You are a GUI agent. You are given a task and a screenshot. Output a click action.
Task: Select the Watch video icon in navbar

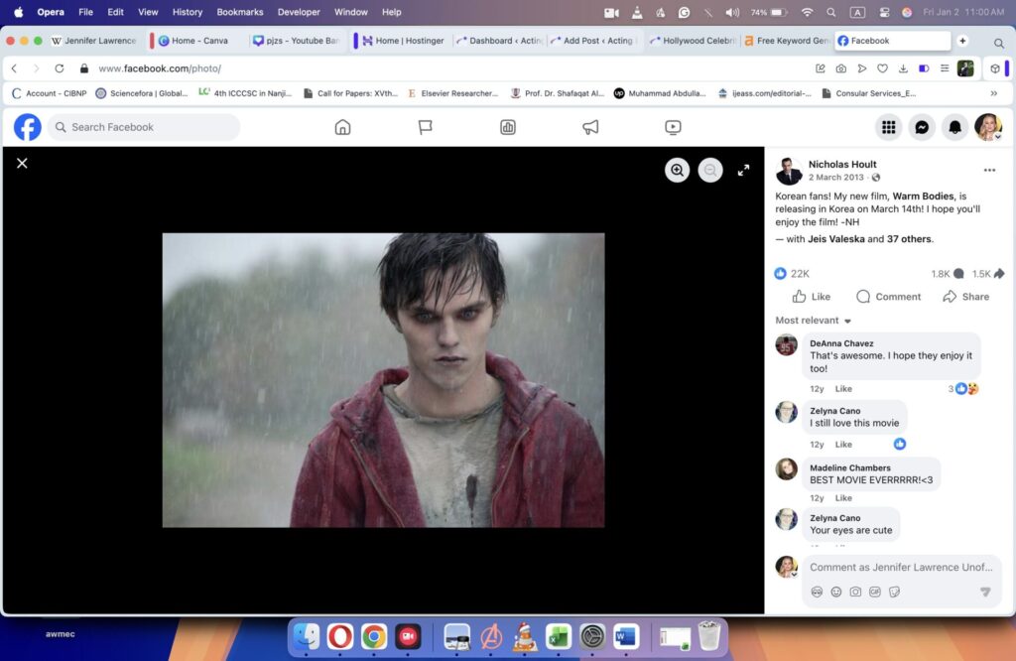tap(673, 127)
